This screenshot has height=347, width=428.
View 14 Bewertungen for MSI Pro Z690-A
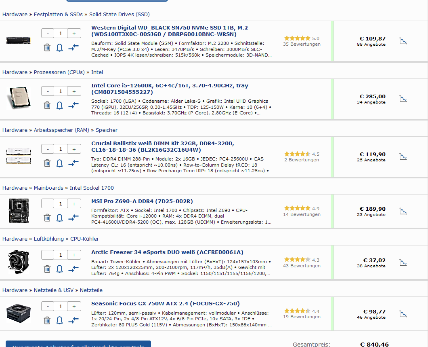tap(302, 214)
